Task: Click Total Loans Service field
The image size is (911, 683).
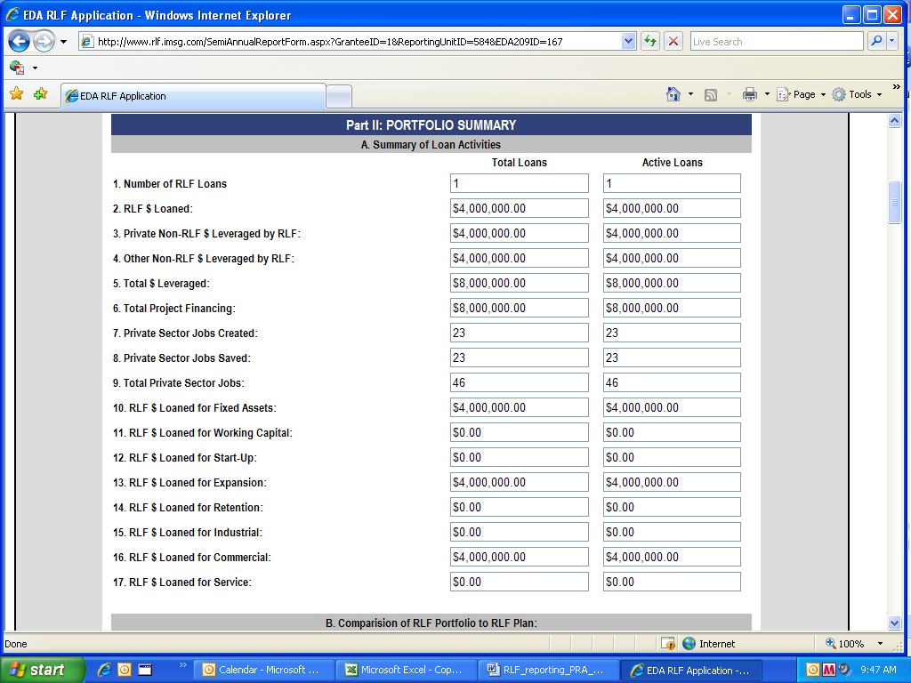Action: [519, 582]
